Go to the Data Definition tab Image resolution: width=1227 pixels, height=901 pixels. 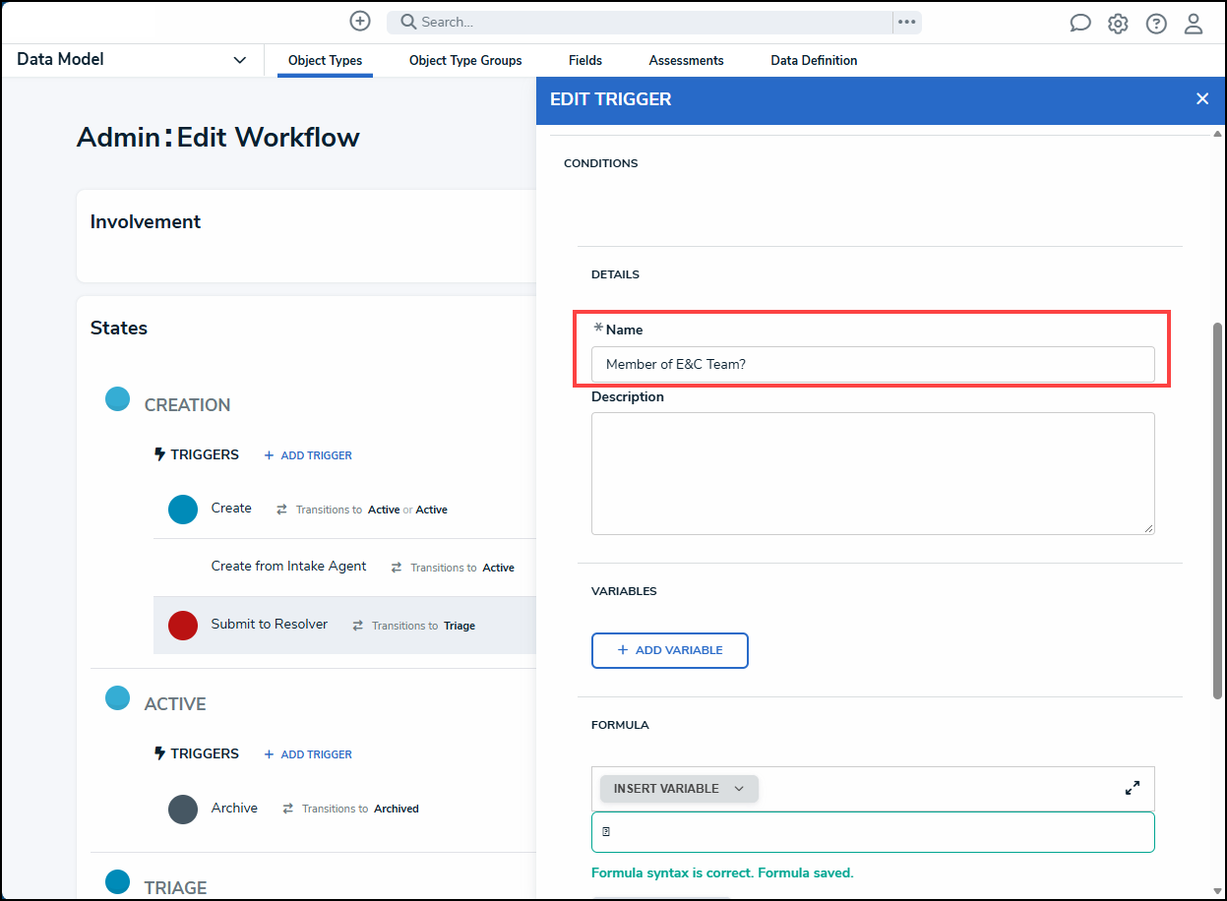[814, 60]
